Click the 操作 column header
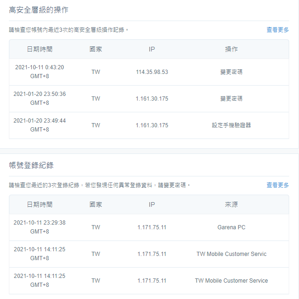This screenshot has width=299, height=299. click(x=231, y=49)
